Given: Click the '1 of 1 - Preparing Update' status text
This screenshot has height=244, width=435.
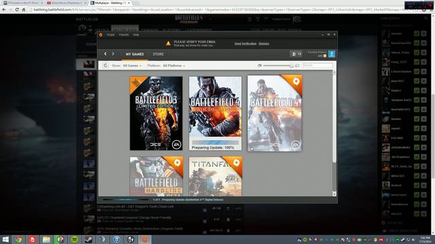Looking at the screenshot, I should tap(188, 199).
